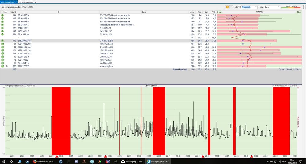
Task: Click the Focus: 22:24:33 - 22:54:18 label
Action: pos(289,69)
